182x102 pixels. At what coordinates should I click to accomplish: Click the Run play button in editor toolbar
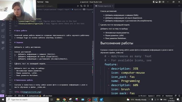(78, 6)
